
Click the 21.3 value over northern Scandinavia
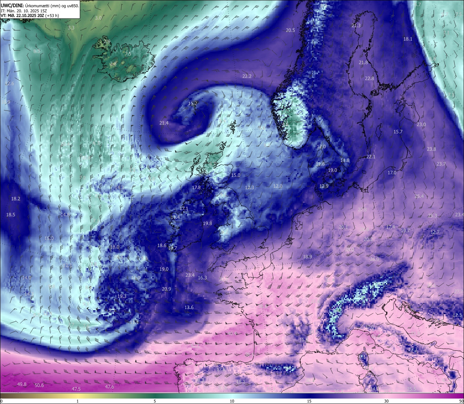[356, 25]
